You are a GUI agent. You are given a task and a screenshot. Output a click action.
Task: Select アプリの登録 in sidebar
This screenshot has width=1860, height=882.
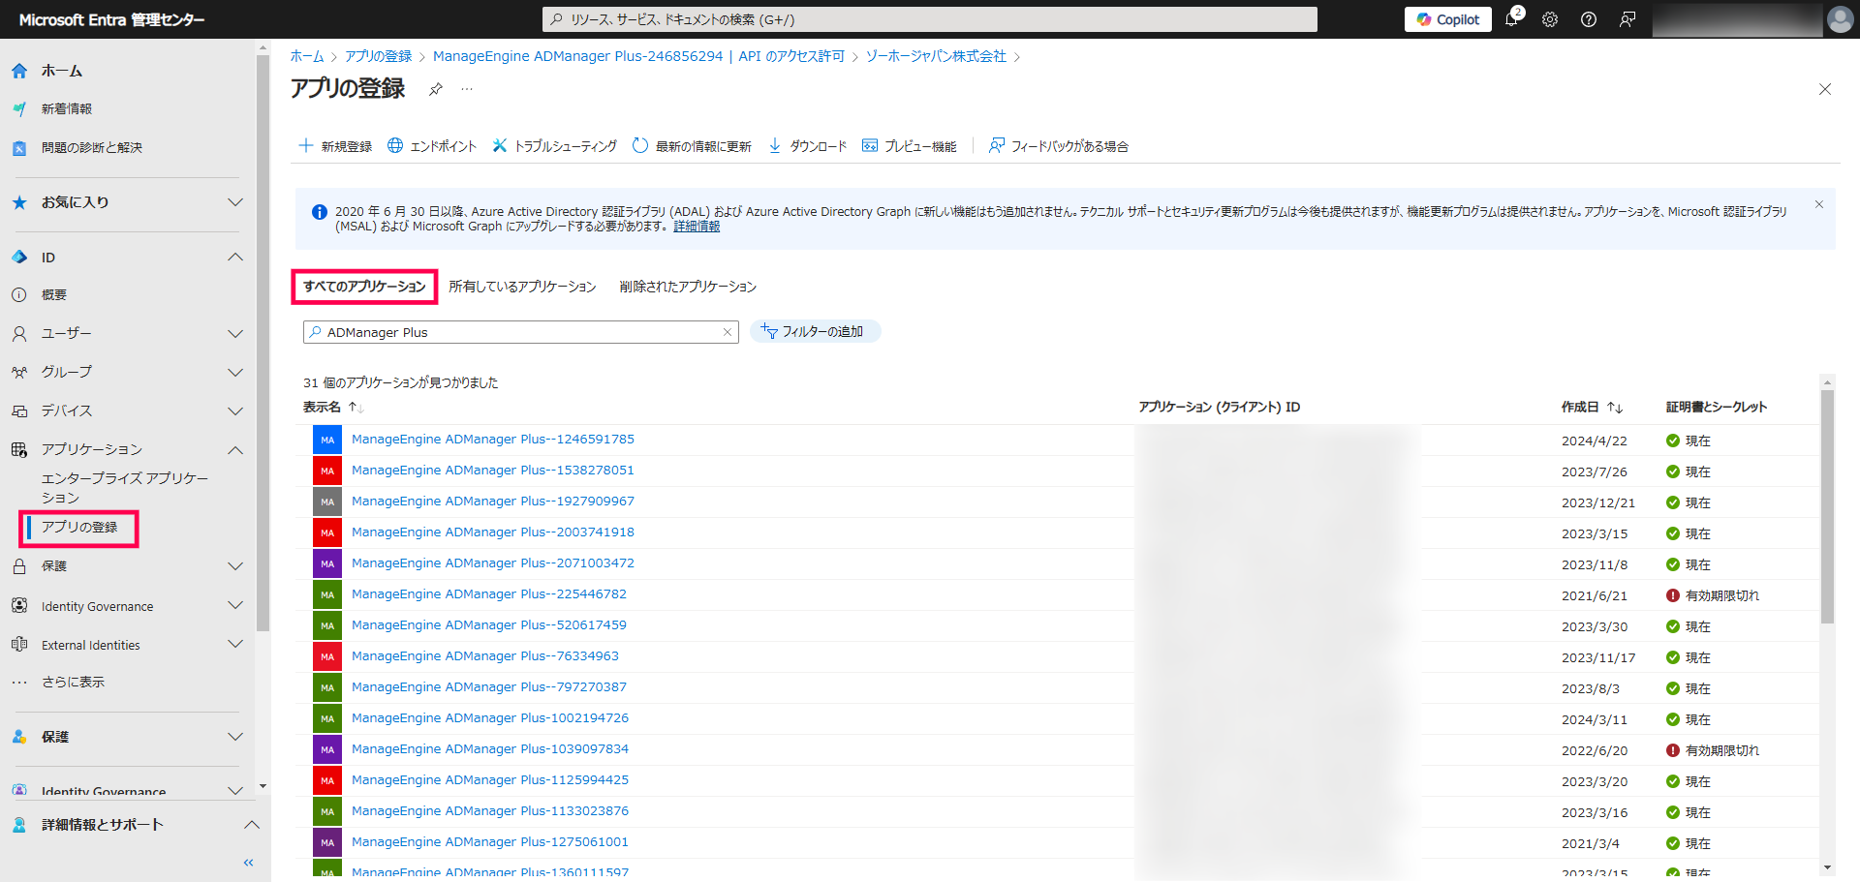(x=79, y=528)
